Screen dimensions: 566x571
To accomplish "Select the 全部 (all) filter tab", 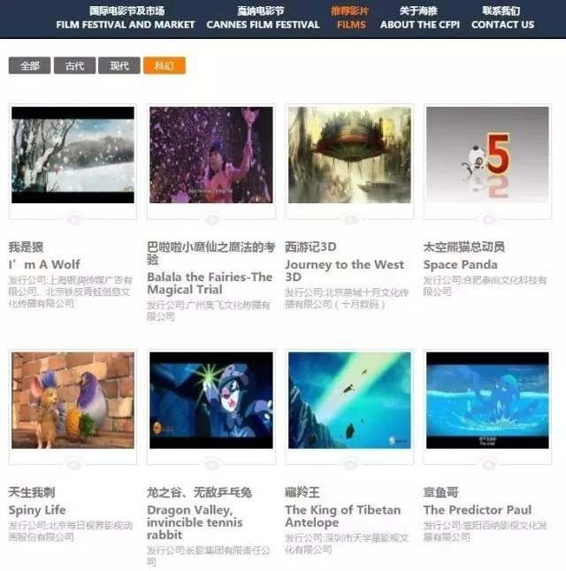I will click(29, 66).
